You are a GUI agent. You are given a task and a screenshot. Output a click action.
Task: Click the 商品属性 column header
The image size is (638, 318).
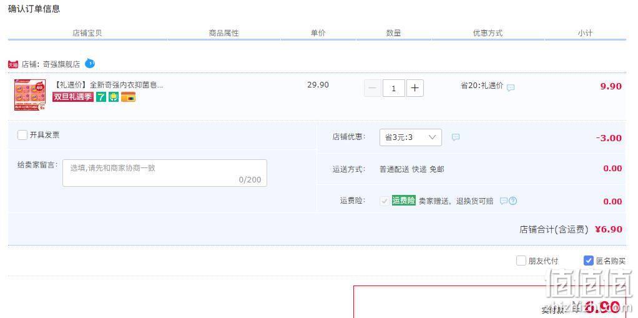(223, 33)
